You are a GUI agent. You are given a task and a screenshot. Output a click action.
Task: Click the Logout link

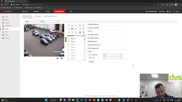176,11
